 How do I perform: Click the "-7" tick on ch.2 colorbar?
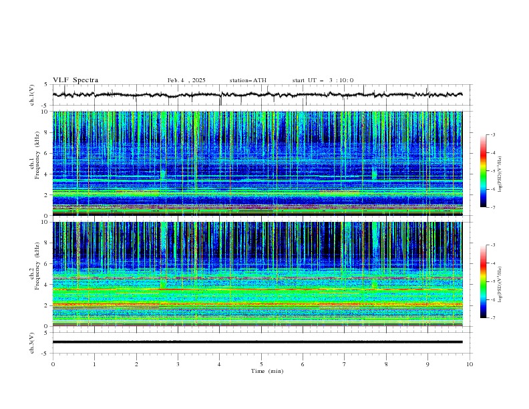[492, 317]
